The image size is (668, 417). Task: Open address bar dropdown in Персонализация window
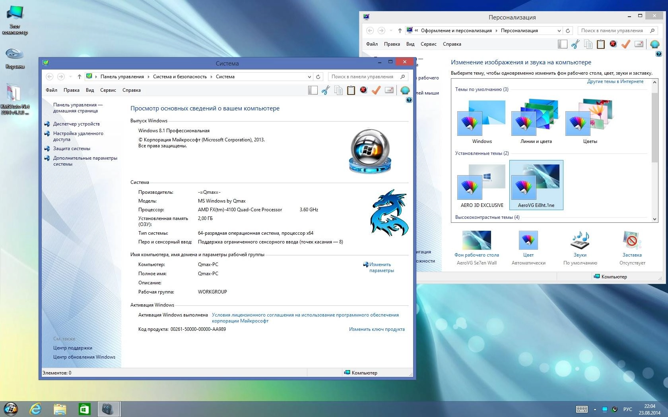(x=559, y=31)
